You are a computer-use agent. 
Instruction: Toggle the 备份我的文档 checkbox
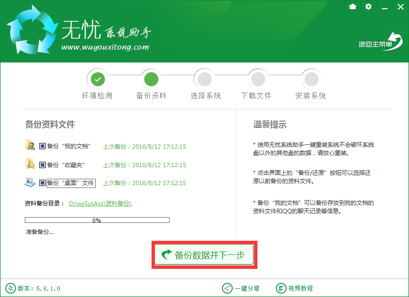point(41,145)
